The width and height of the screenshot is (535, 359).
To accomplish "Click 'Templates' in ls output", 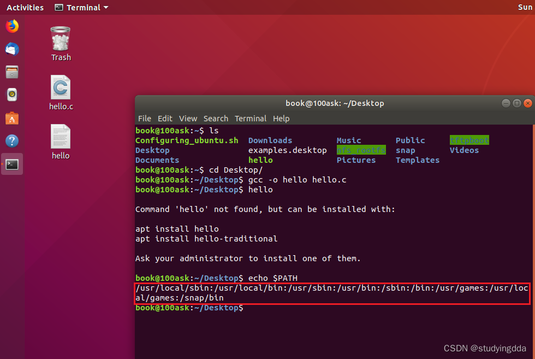I will pyautogui.click(x=418, y=160).
